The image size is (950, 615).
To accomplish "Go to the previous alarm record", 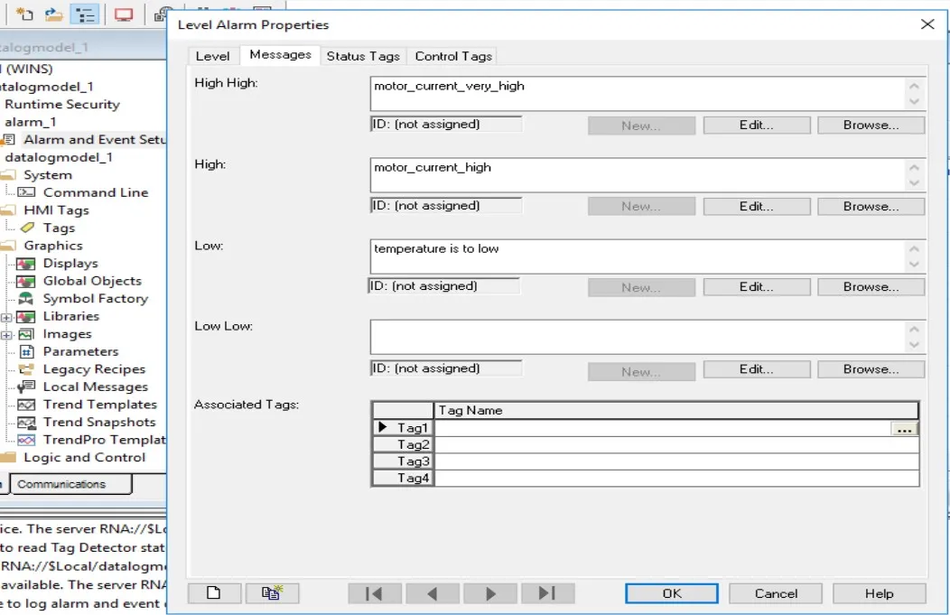I will pyautogui.click(x=432, y=594).
